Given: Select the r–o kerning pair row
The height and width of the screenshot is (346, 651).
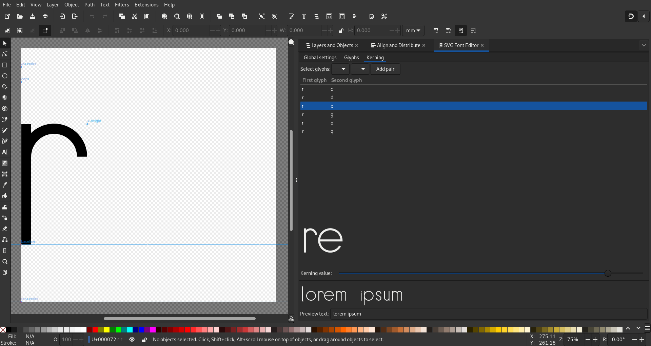Looking at the screenshot, I should (x=474, y=123).
